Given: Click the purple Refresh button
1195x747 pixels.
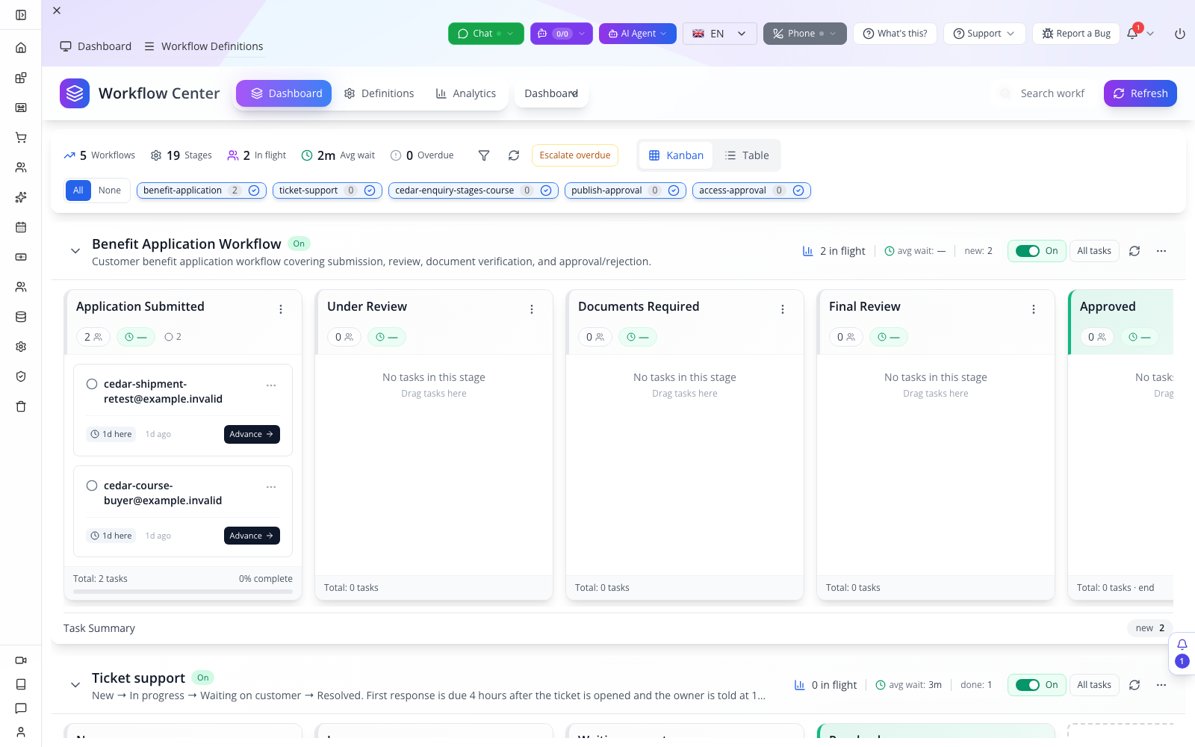Looking at the screenshot, I should coord(1140,93).
